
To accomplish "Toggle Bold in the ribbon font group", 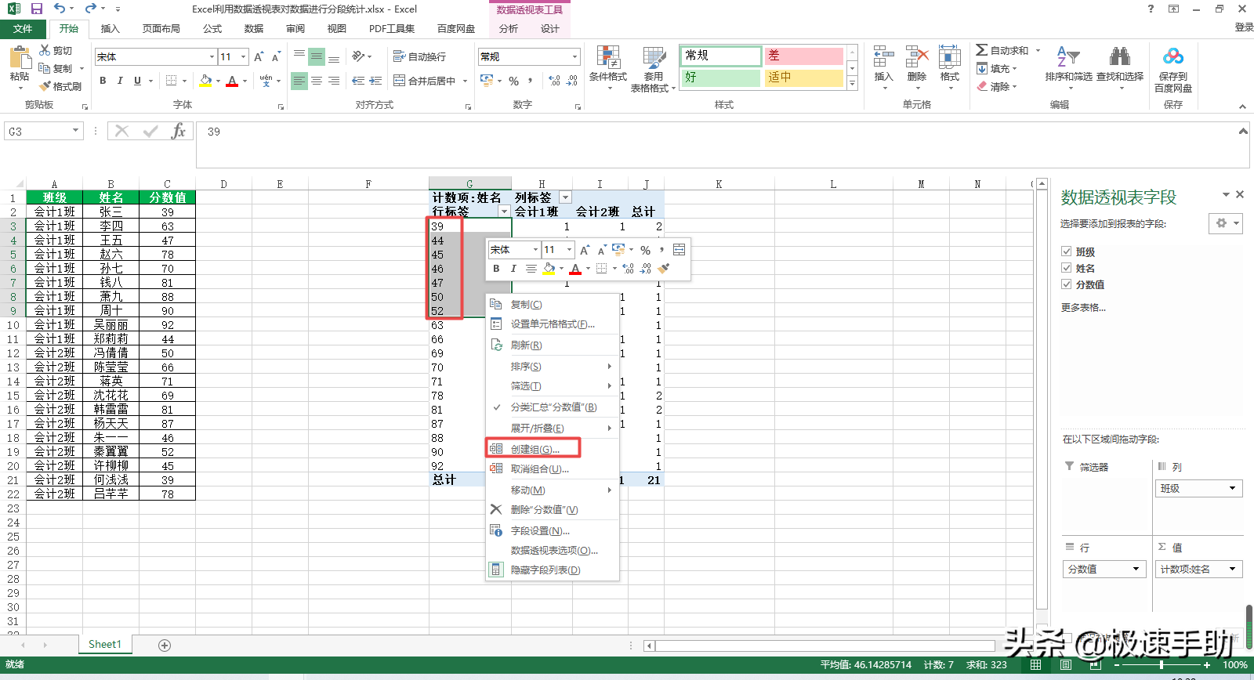I will coord(103,81).
